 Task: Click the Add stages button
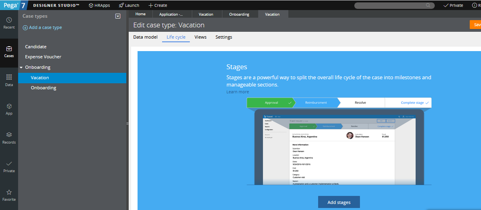(339, 202)
